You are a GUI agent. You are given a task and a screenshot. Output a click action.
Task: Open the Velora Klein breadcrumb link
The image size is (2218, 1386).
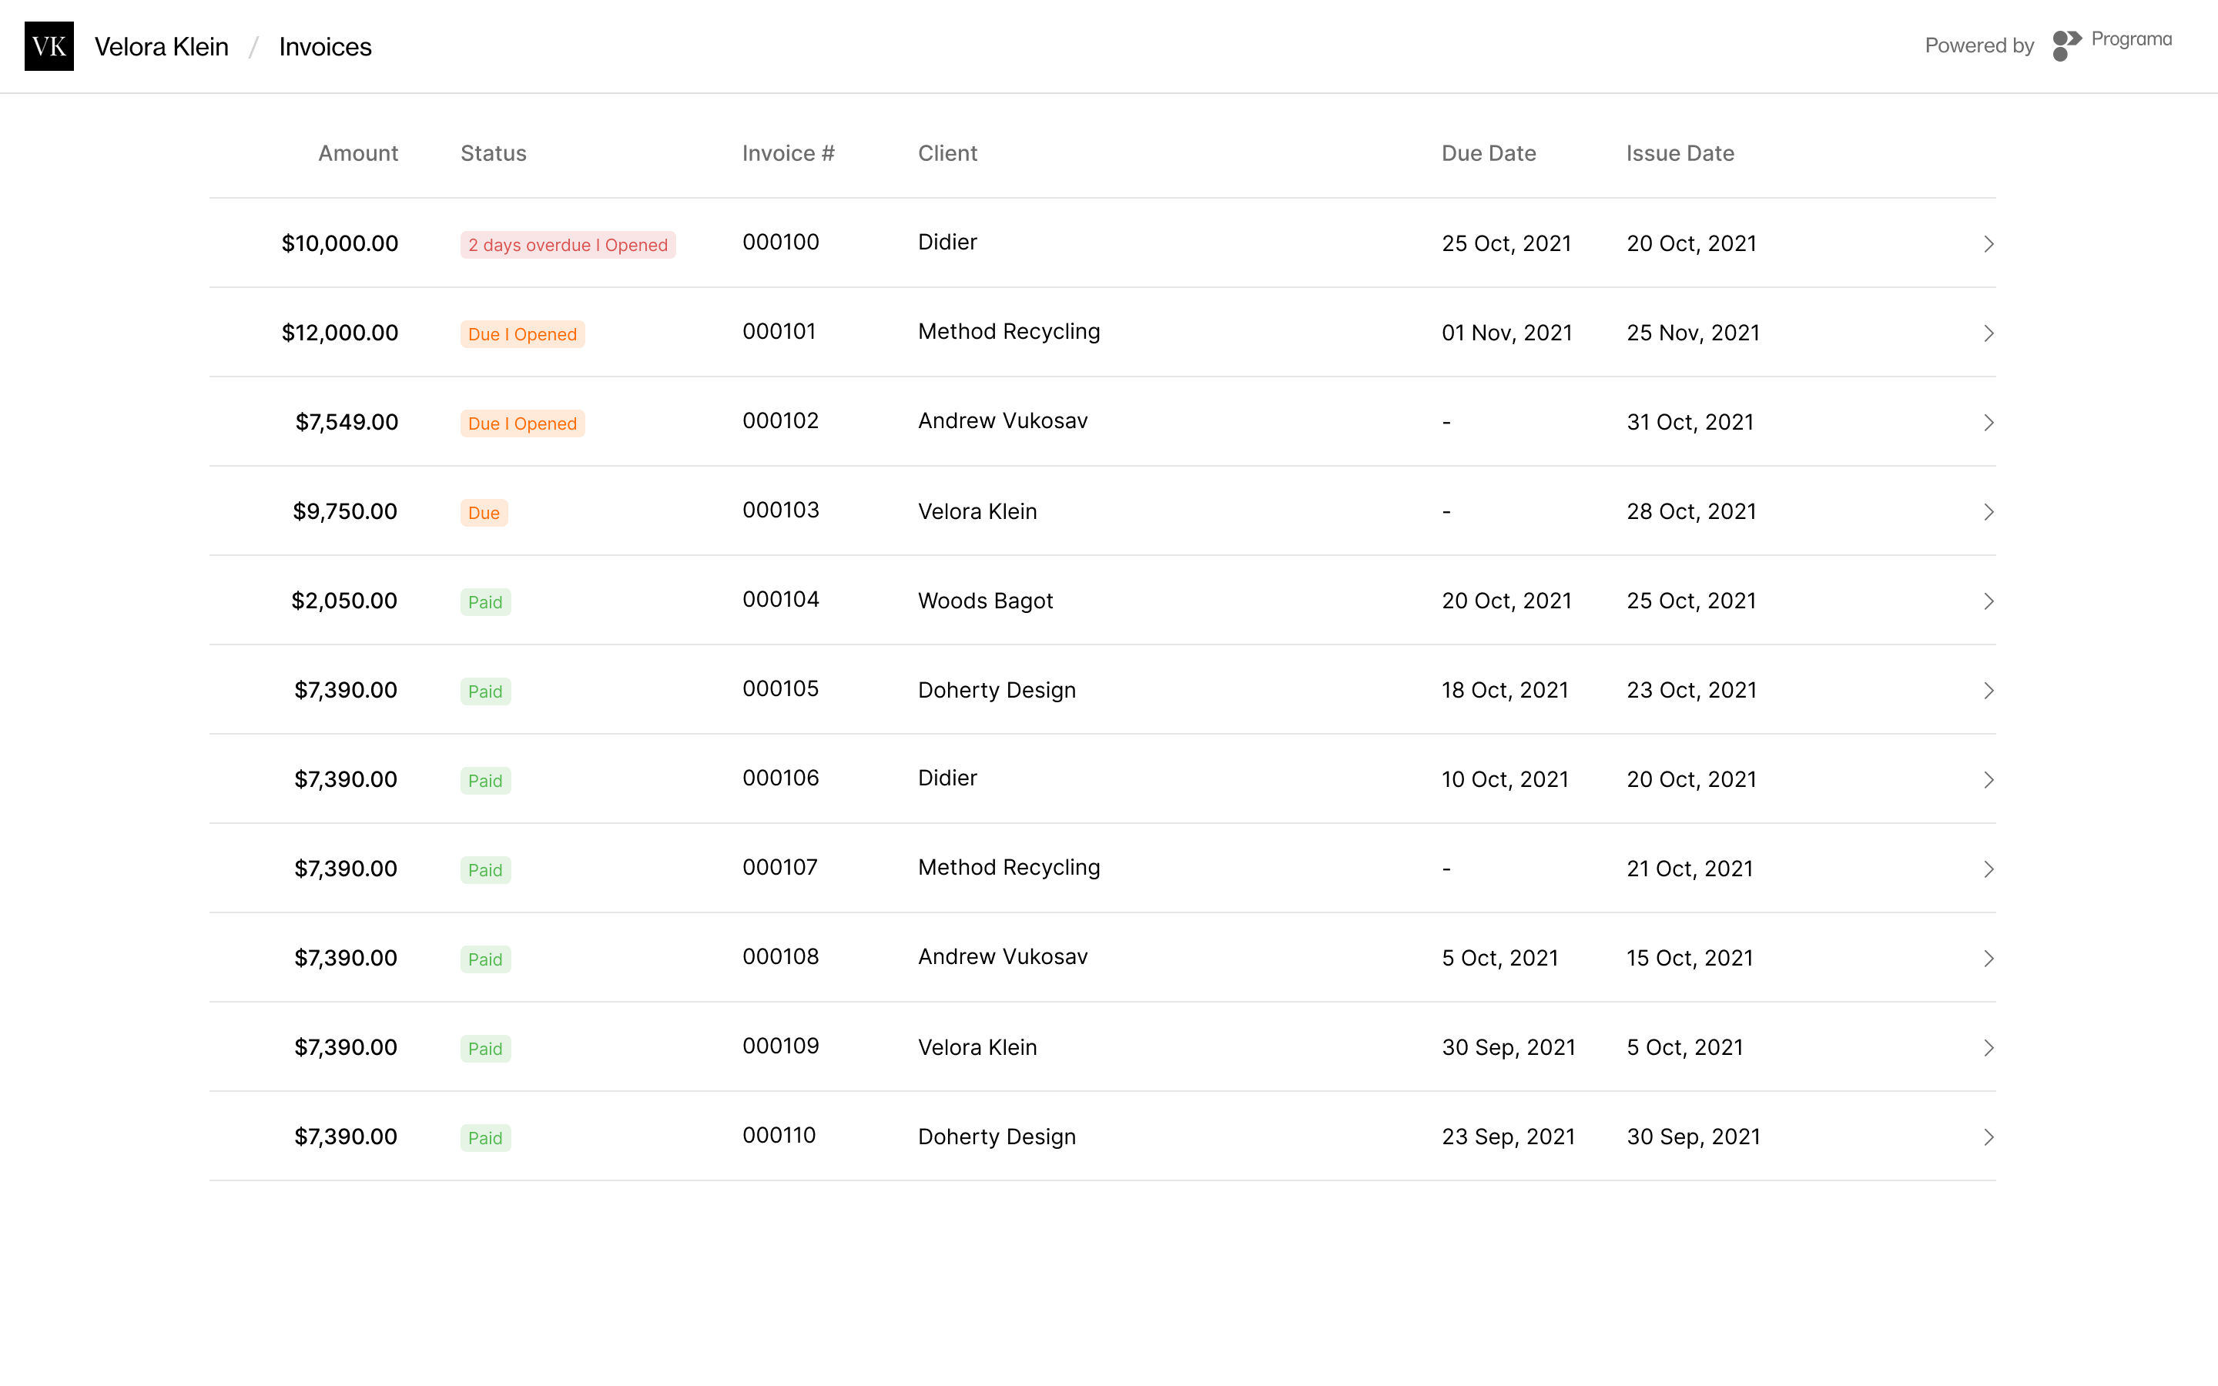(x=161, y=47)
